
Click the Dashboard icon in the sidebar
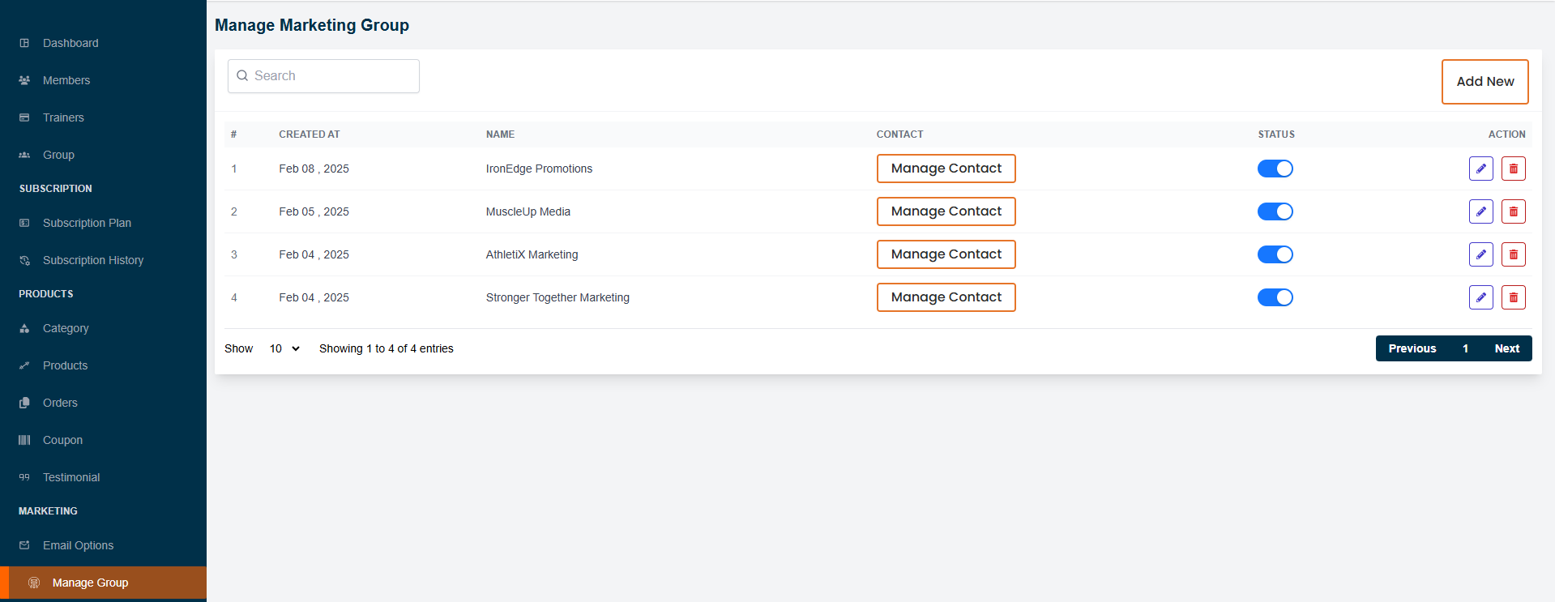[x=24, y=43]
